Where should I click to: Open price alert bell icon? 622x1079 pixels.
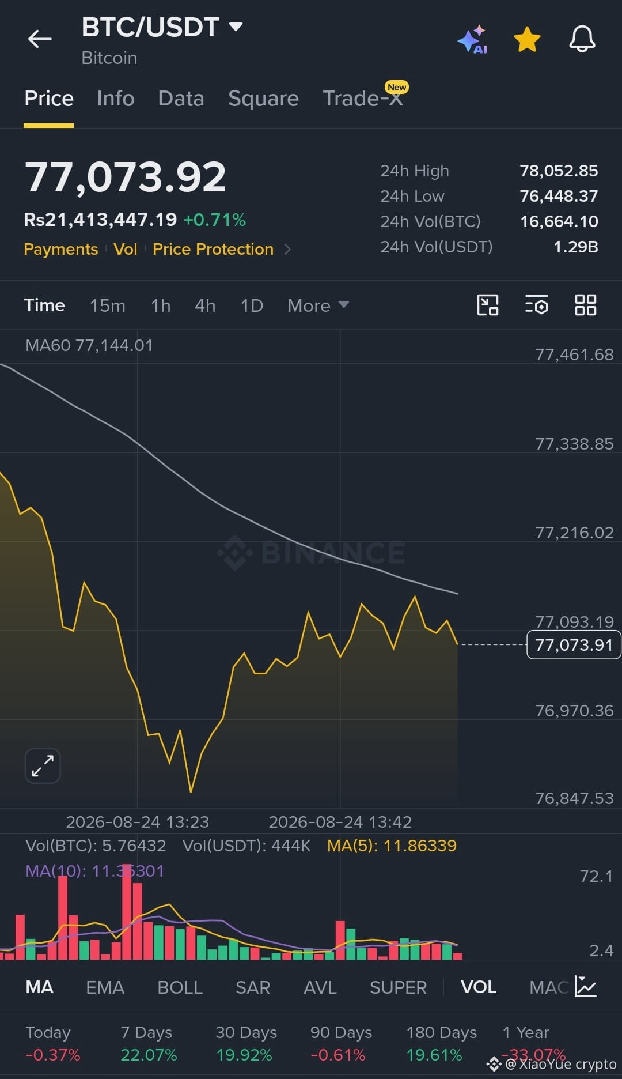coord(582,39)
